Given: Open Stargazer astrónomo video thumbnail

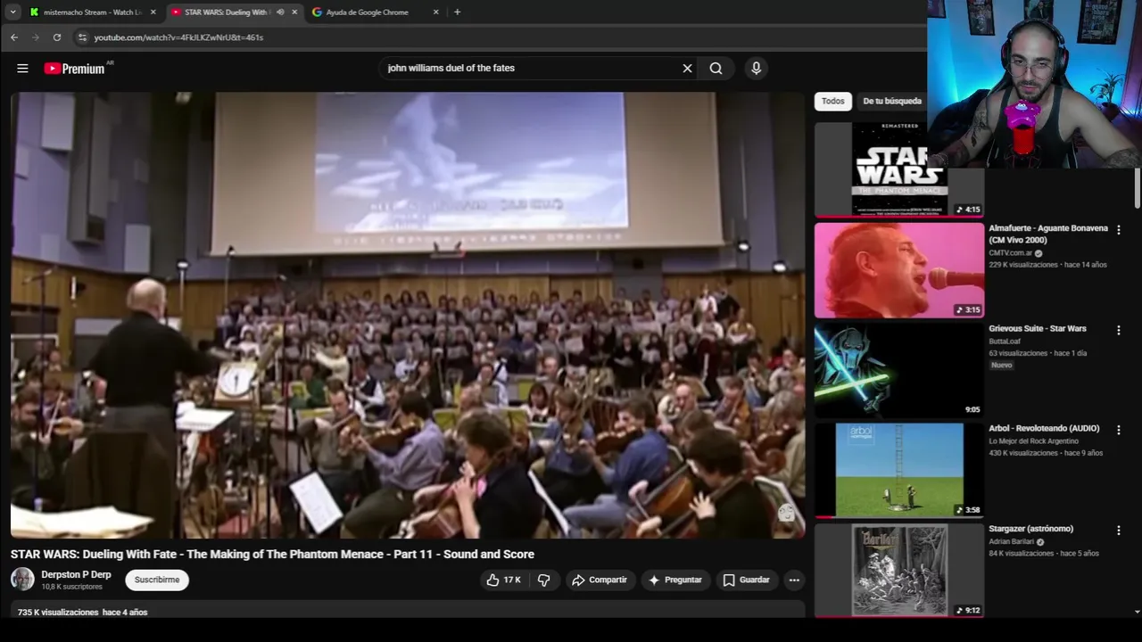Looking at the screenshot, I should tap(899, 571).
